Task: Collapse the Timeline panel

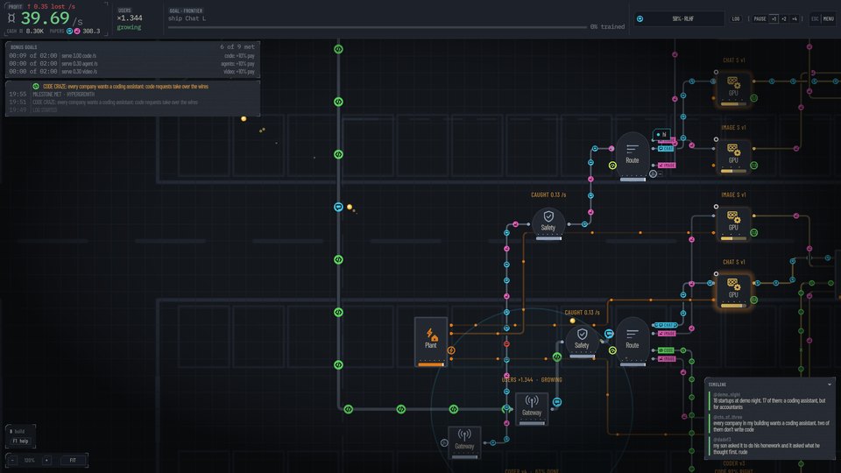Action: pos(830,385)
